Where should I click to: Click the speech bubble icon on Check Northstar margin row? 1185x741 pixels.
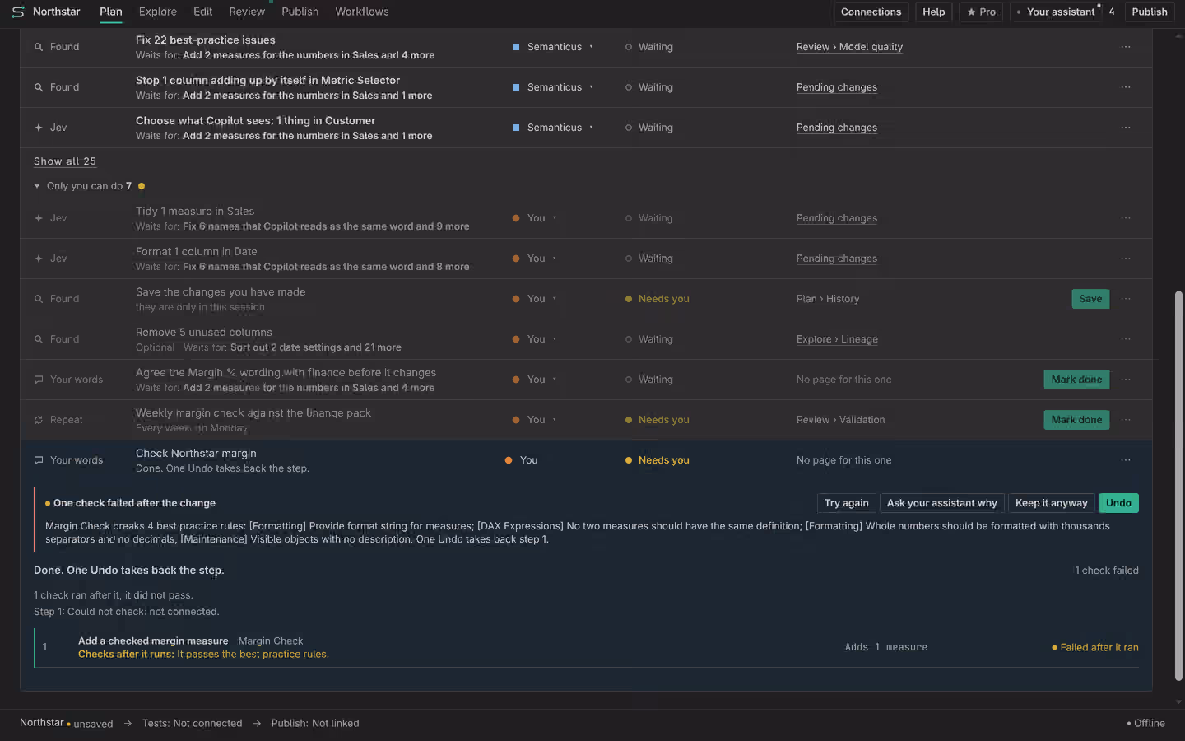pos(39,460)
